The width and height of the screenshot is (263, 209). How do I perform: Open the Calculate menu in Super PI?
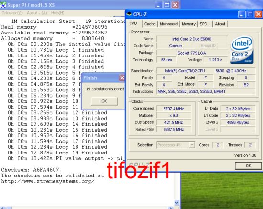point(12,13)
